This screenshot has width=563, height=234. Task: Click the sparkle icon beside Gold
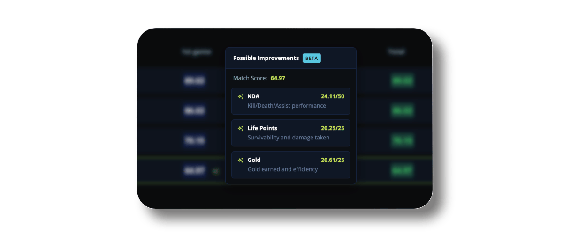(240, 160)
